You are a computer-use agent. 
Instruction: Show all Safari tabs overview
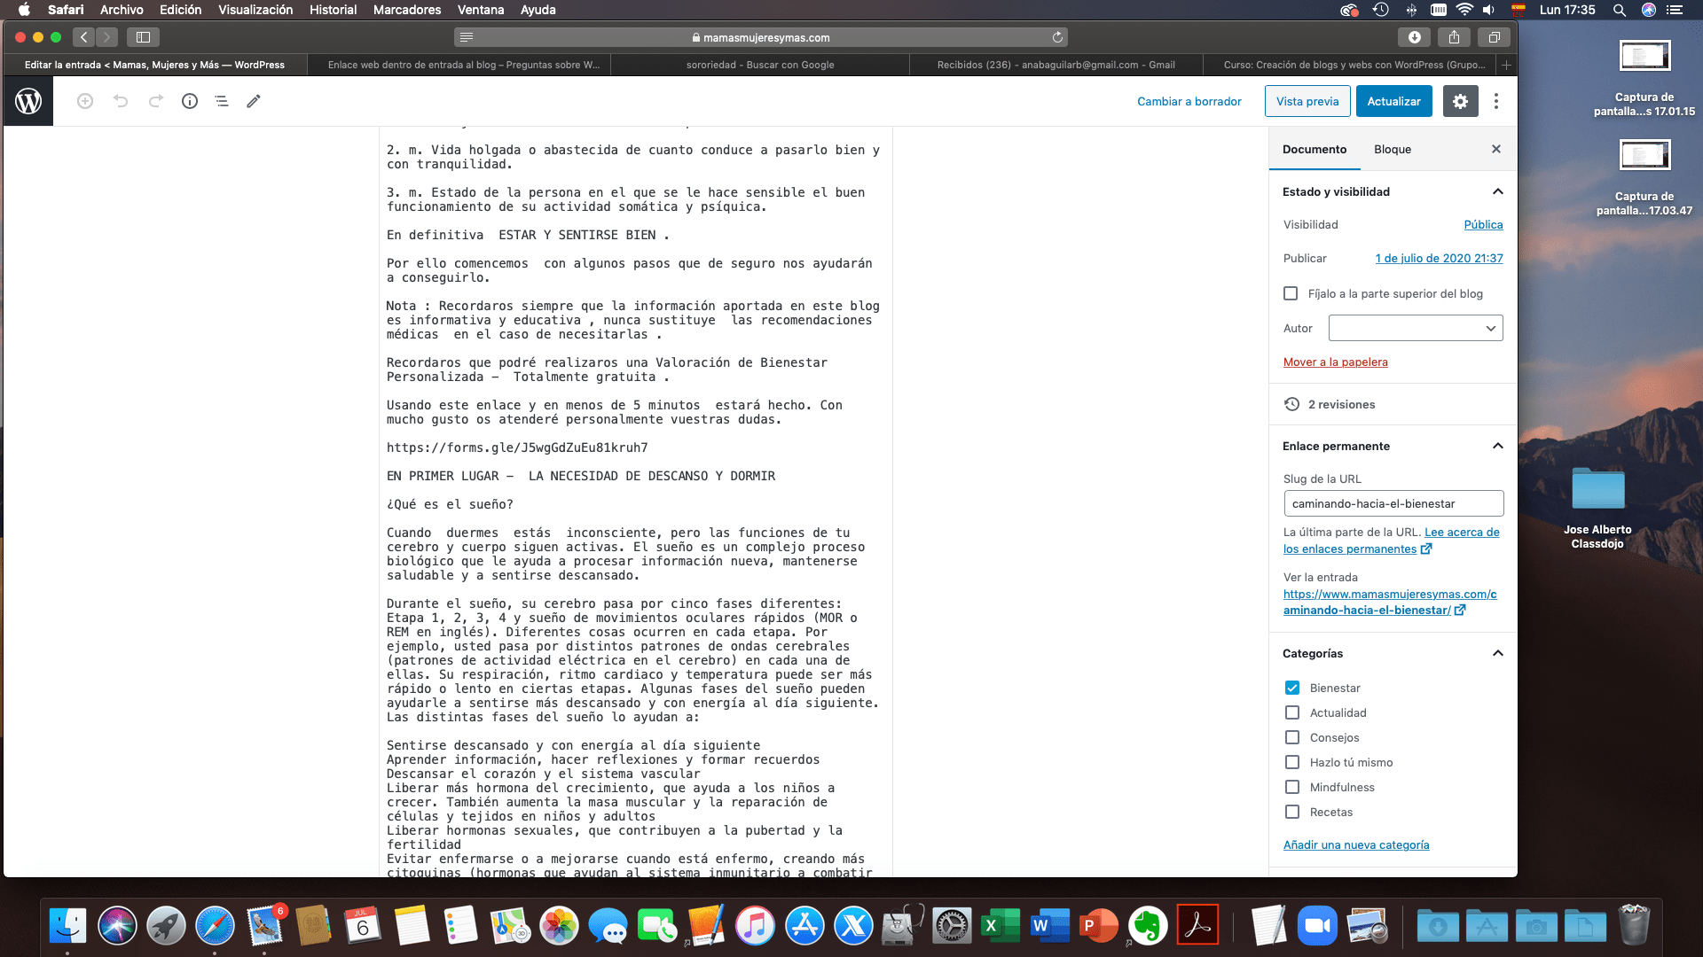click(x=1495, y=37)
